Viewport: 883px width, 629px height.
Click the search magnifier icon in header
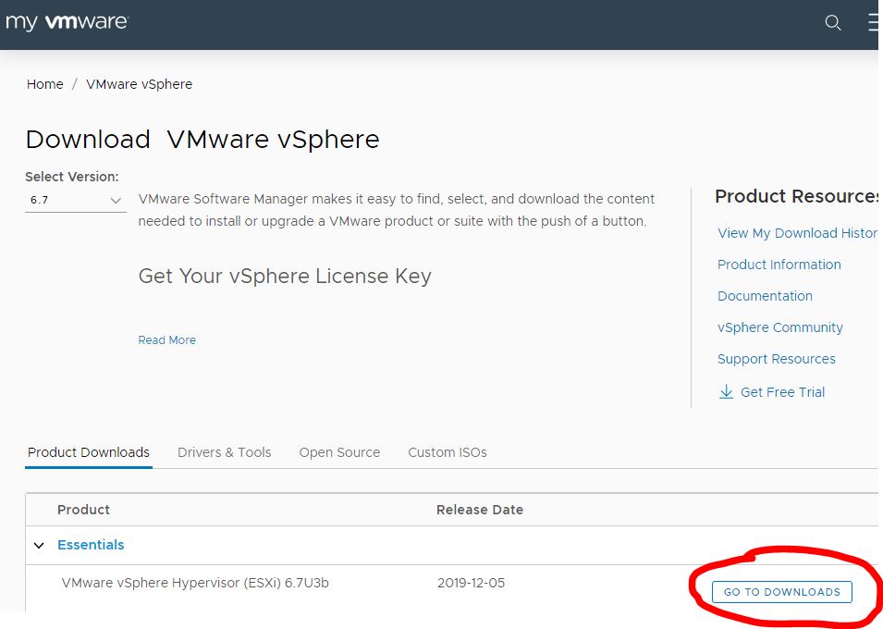click(x=833, y=23)
